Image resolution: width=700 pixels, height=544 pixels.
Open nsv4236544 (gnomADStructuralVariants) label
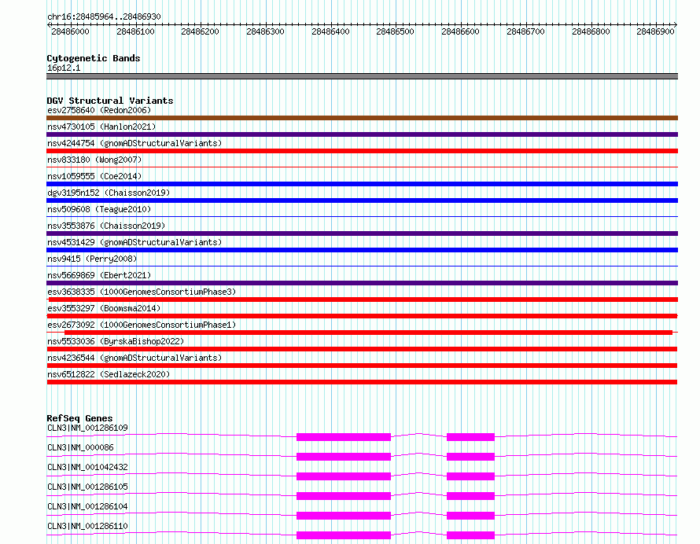pos(134,358)
